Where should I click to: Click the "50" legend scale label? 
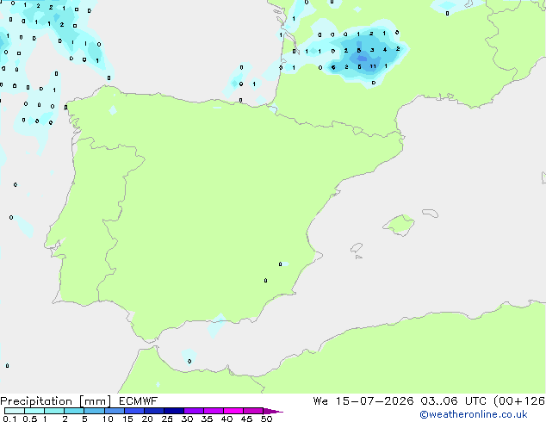click(266, 419)
